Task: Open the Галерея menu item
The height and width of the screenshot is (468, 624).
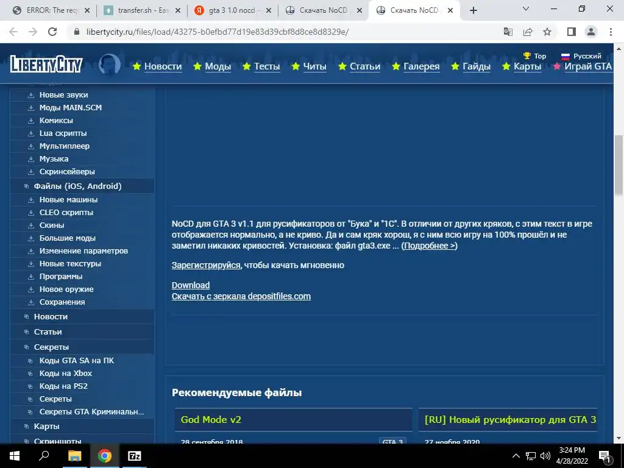Action: tap(422, 66)
